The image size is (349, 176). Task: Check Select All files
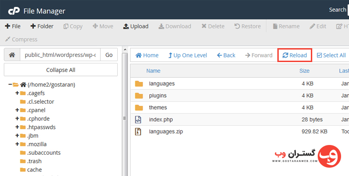331,55
